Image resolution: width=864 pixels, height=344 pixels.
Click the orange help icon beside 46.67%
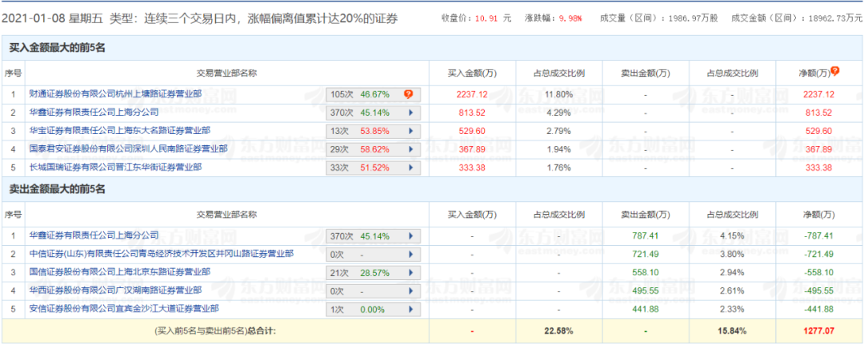click(x=408, y=94)
